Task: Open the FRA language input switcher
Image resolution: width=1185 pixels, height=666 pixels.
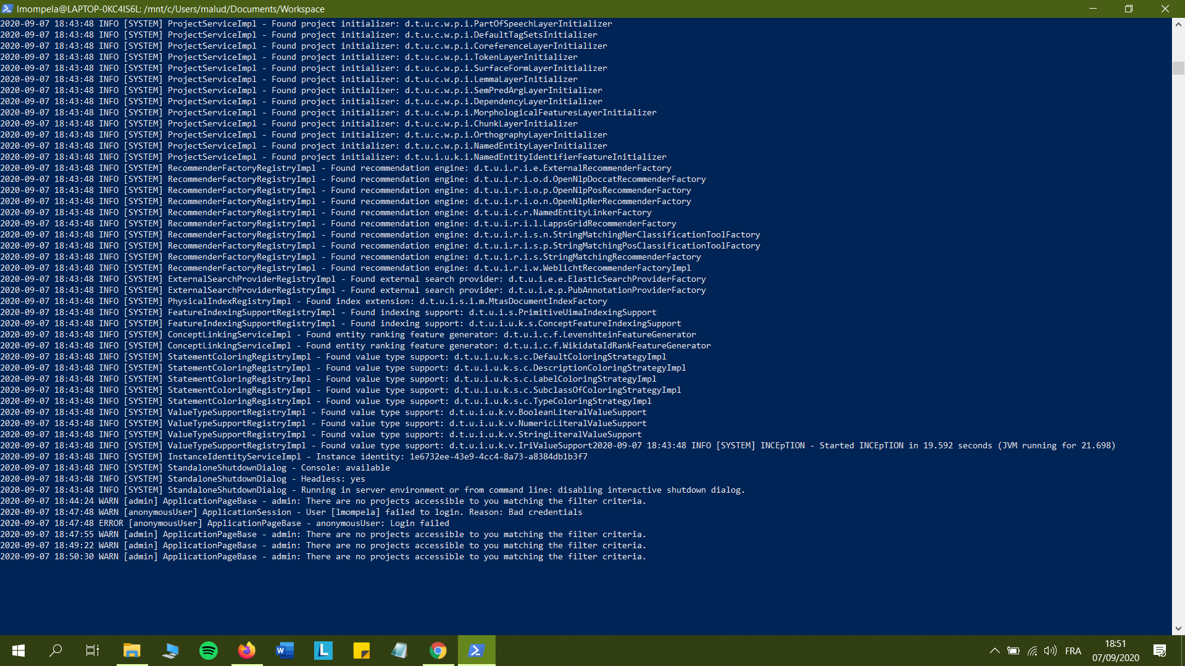Action: tap(1073, 651)
